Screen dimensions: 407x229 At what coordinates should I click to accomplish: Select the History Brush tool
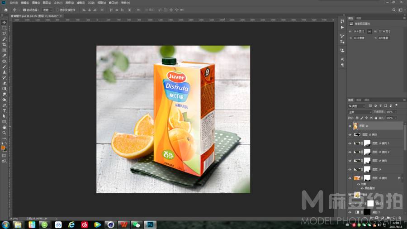coord(4,78)
